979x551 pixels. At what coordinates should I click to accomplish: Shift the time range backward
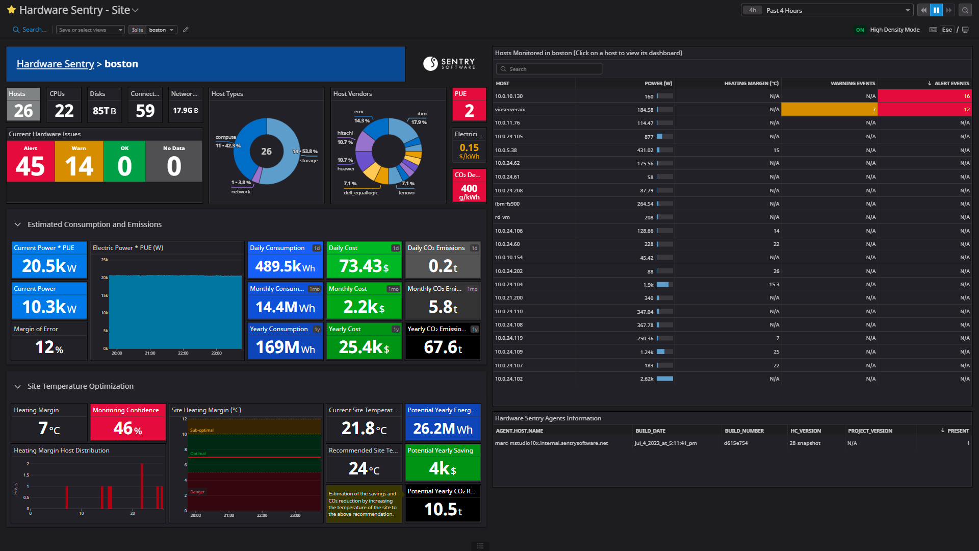coord(923,10)
